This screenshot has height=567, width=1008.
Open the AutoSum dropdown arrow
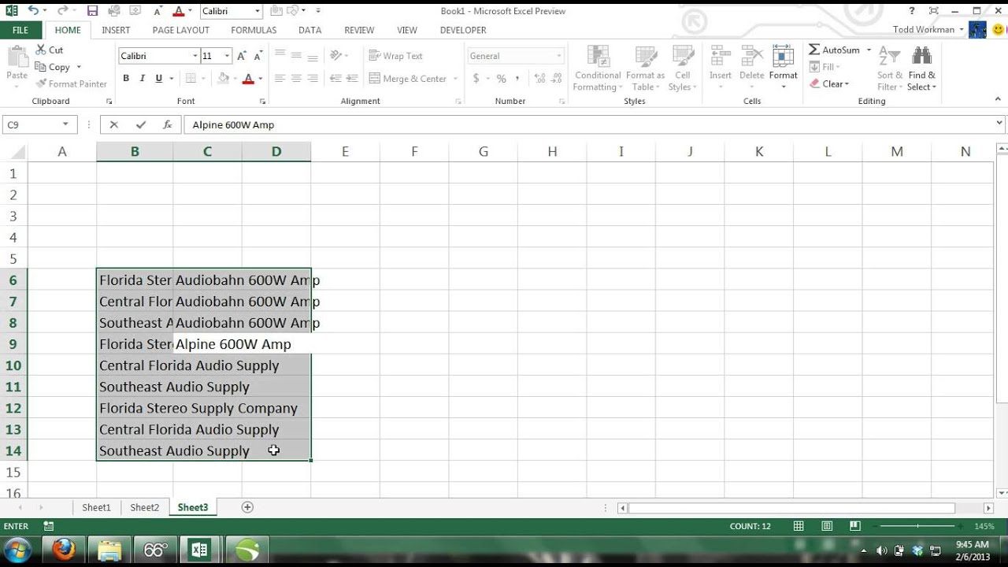click(869, 50)
